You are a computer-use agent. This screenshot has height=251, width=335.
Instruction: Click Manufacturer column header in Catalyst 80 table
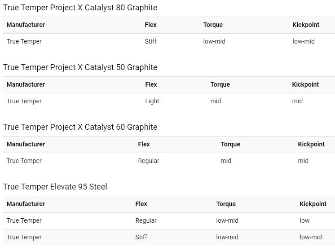(26, 25)
